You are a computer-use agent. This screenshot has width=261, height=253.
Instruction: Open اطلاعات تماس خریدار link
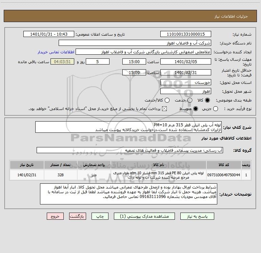[56, 52]
